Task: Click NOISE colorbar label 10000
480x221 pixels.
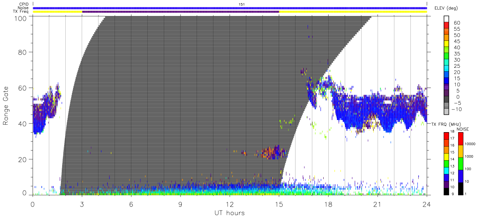Action: click(471, 144)
